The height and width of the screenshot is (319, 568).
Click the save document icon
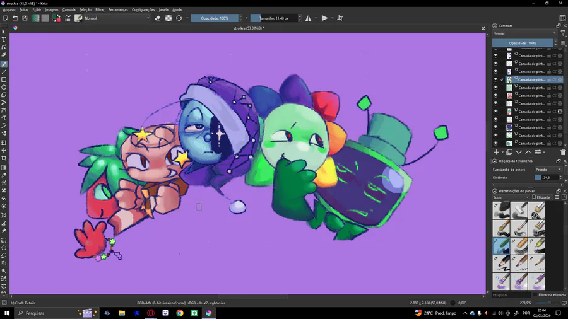point(25,18)
